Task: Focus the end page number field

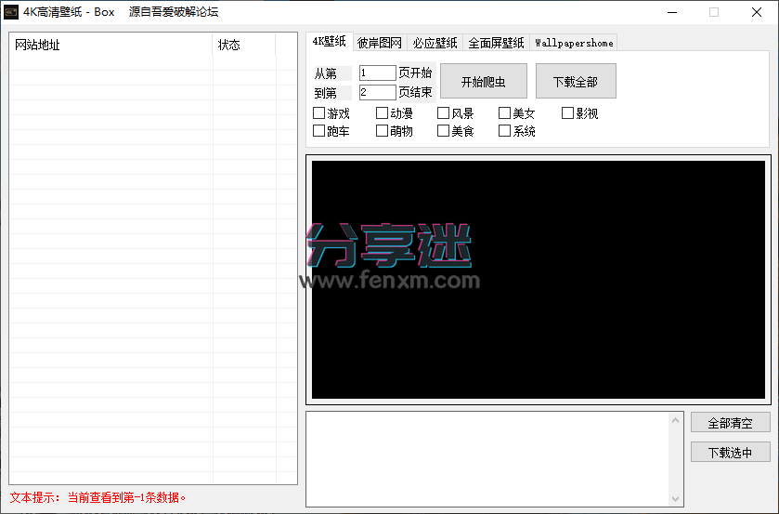Action: 377,92
